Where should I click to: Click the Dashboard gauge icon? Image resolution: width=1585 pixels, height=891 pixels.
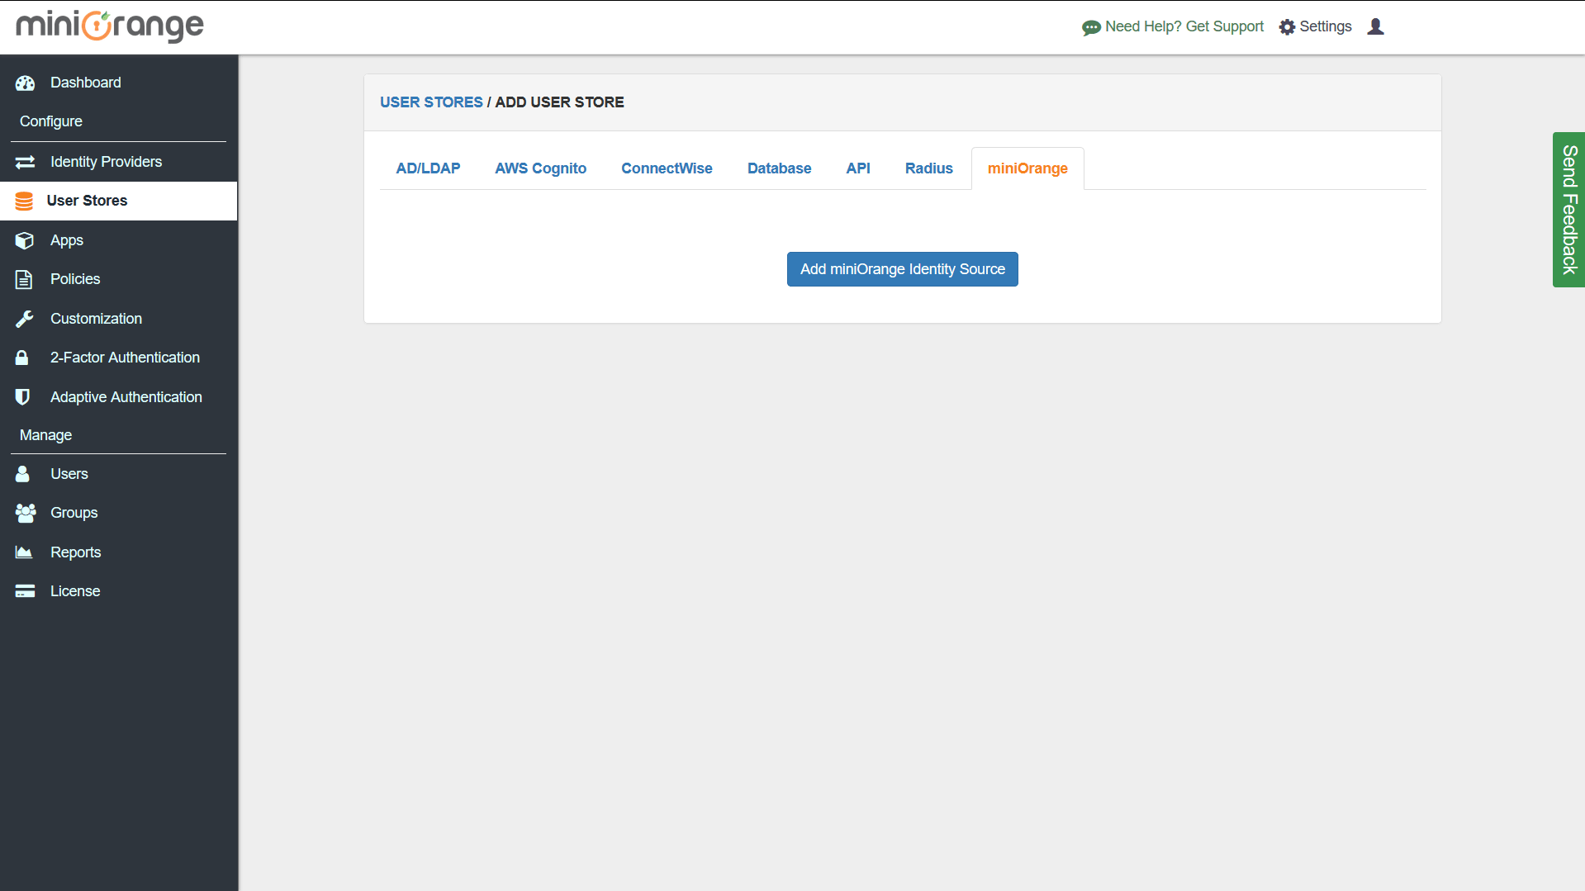pyautogui.click(x=25, y=83)
